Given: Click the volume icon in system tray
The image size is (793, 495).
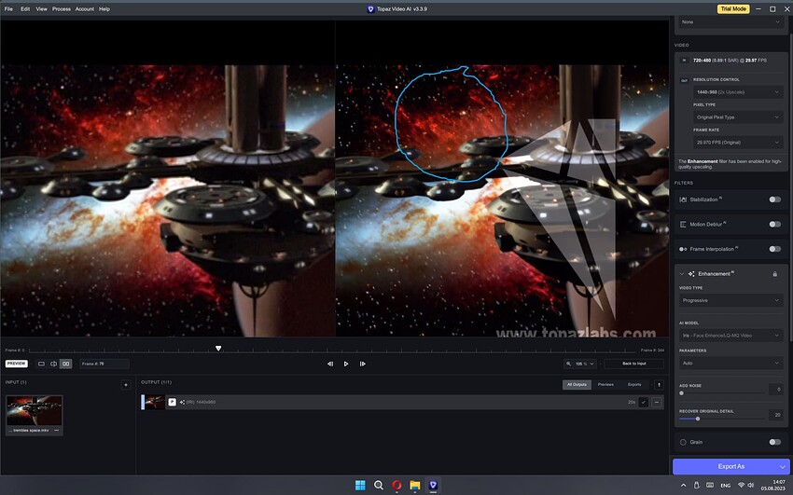Looking at the screenshot, I should click(750, 486).
